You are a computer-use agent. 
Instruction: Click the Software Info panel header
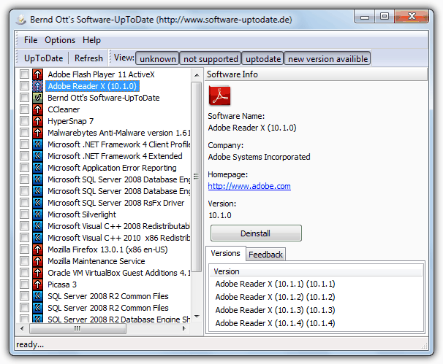tap(316, 74)
